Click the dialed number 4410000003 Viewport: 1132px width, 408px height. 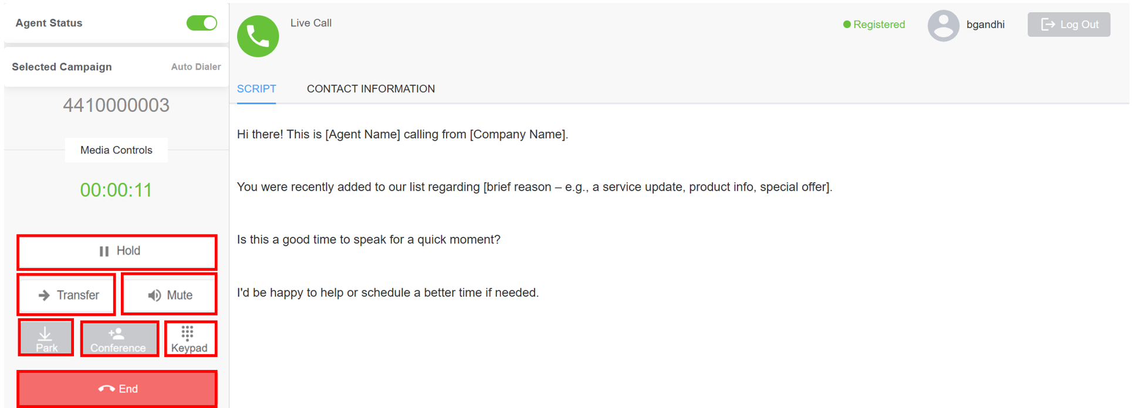pyautogui.click(x=116, y=106)
